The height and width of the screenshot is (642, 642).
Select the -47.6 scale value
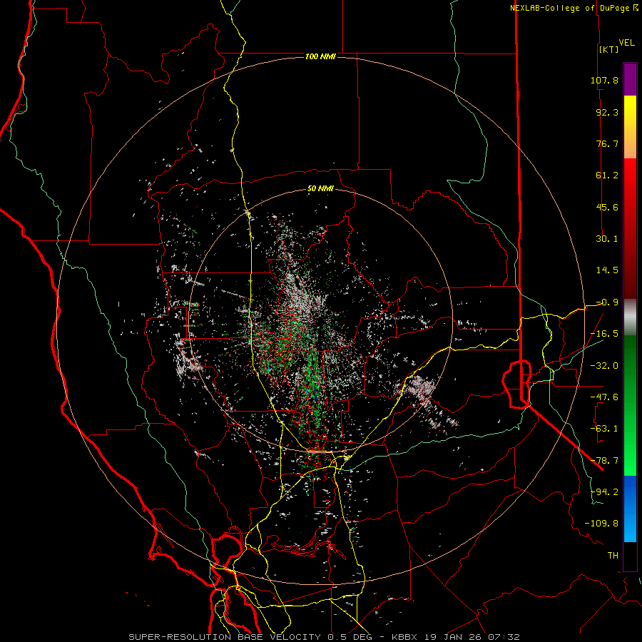tap(604, 397)
